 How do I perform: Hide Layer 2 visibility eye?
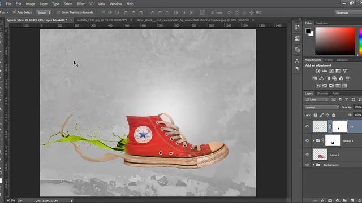tap(307, 155)
